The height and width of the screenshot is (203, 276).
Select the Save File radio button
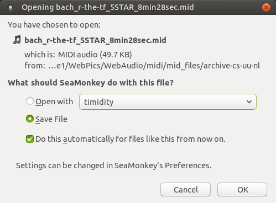click(x=30, y=119)
